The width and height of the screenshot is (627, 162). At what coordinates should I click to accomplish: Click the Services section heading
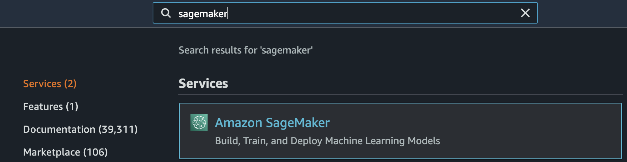coord(203,83)
